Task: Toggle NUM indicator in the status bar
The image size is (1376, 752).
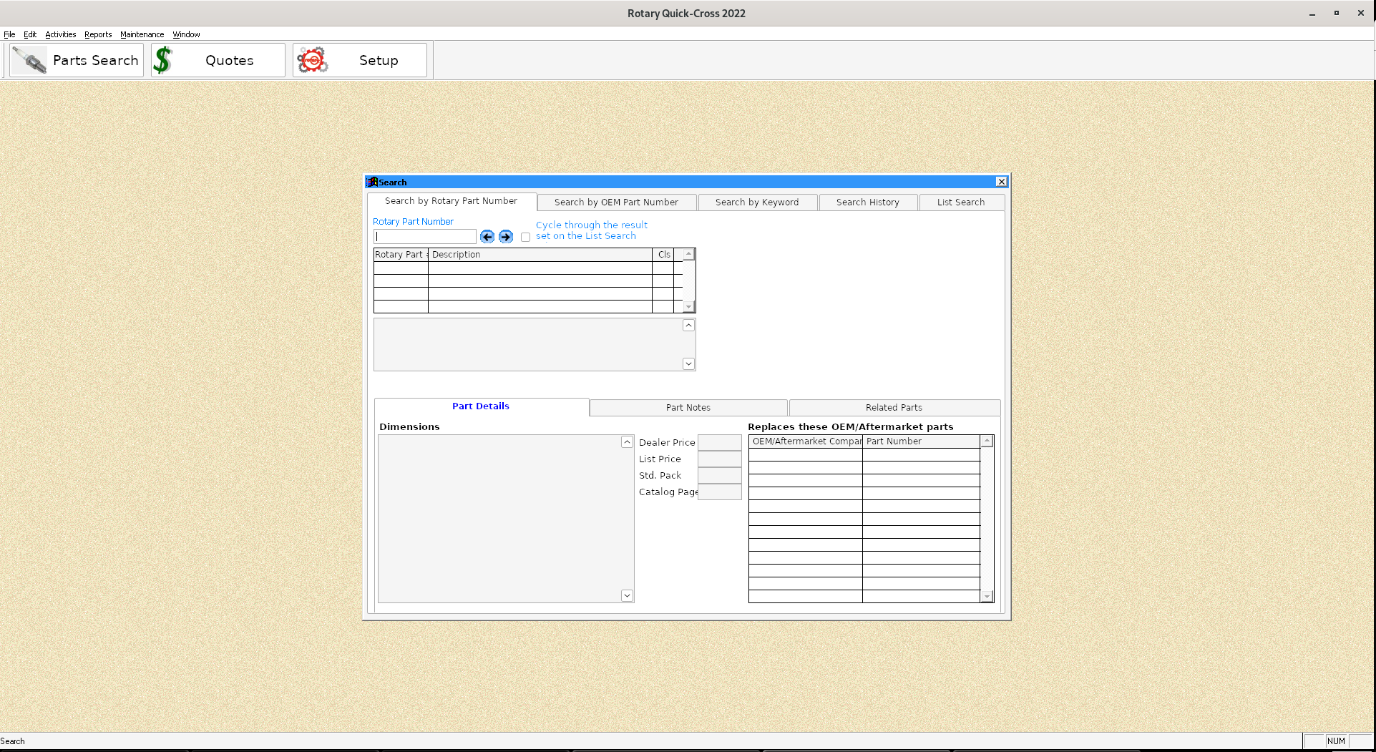Action: [1335, 741]
